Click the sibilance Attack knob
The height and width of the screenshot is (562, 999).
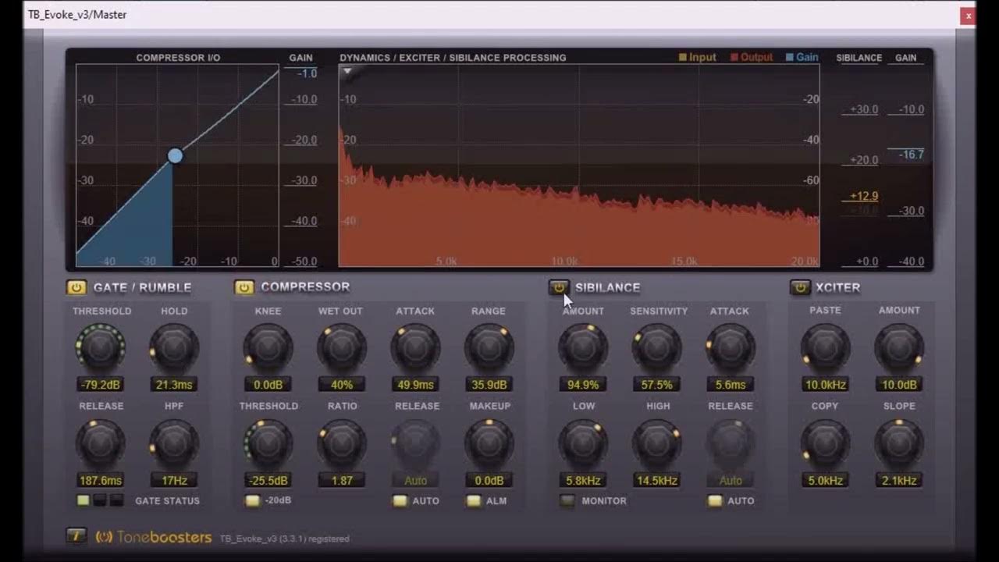(731, 347)
